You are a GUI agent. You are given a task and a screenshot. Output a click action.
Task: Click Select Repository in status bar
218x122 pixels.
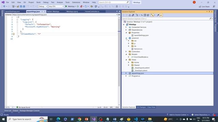click(x=201, y=115)
